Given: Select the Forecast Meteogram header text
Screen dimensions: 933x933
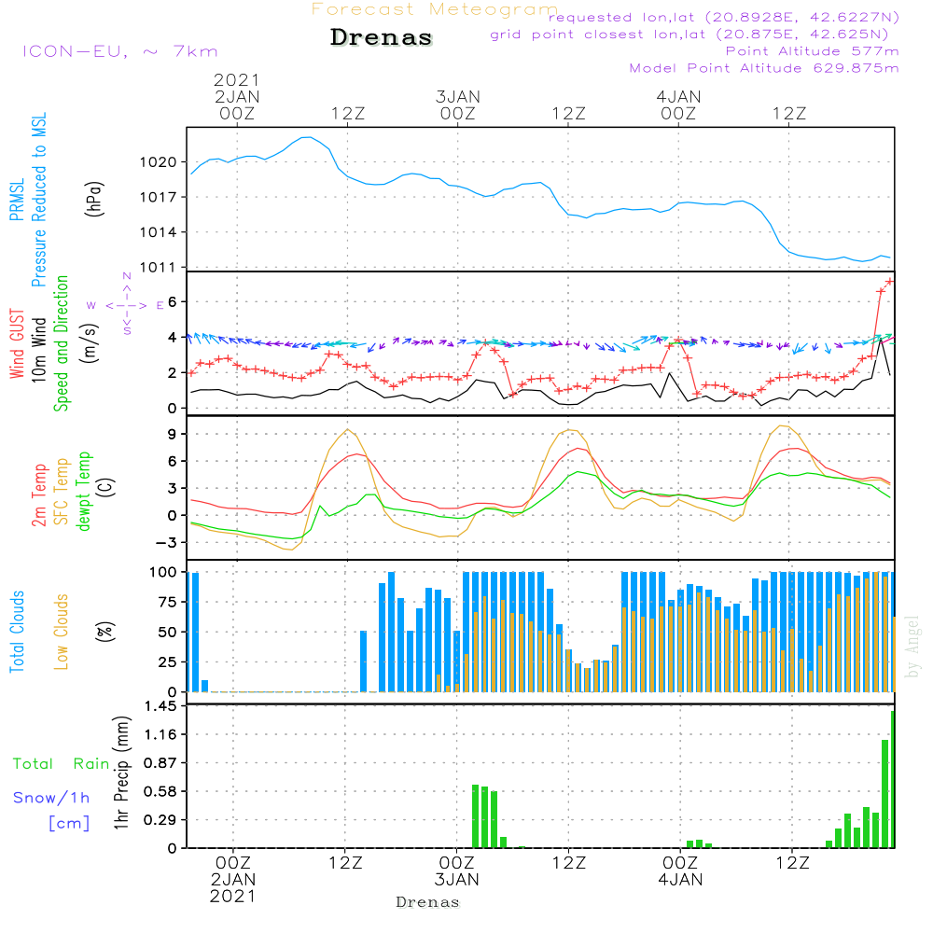Looking at the screenshot, I should [x=435, y=10].
